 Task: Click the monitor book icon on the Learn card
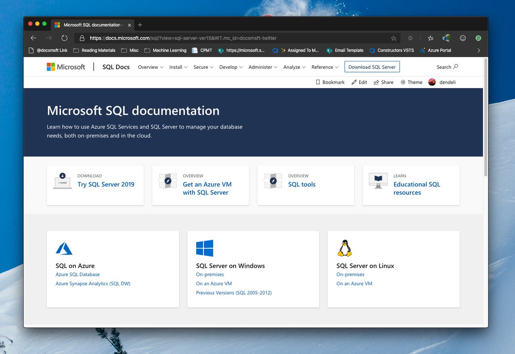[378, 181]
